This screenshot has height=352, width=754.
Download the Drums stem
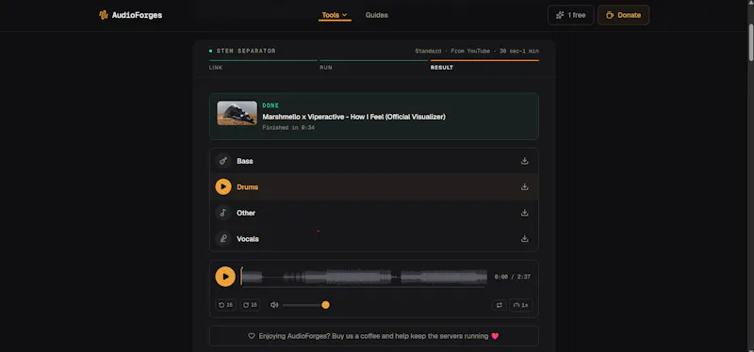[525, 186]
